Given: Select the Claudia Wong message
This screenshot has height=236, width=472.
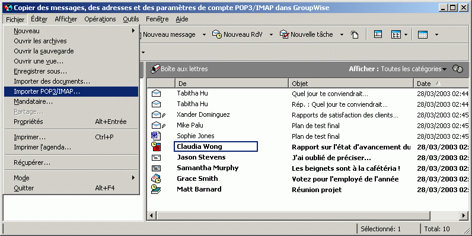Looking at the screenshot, I should [x=215, y=146].
